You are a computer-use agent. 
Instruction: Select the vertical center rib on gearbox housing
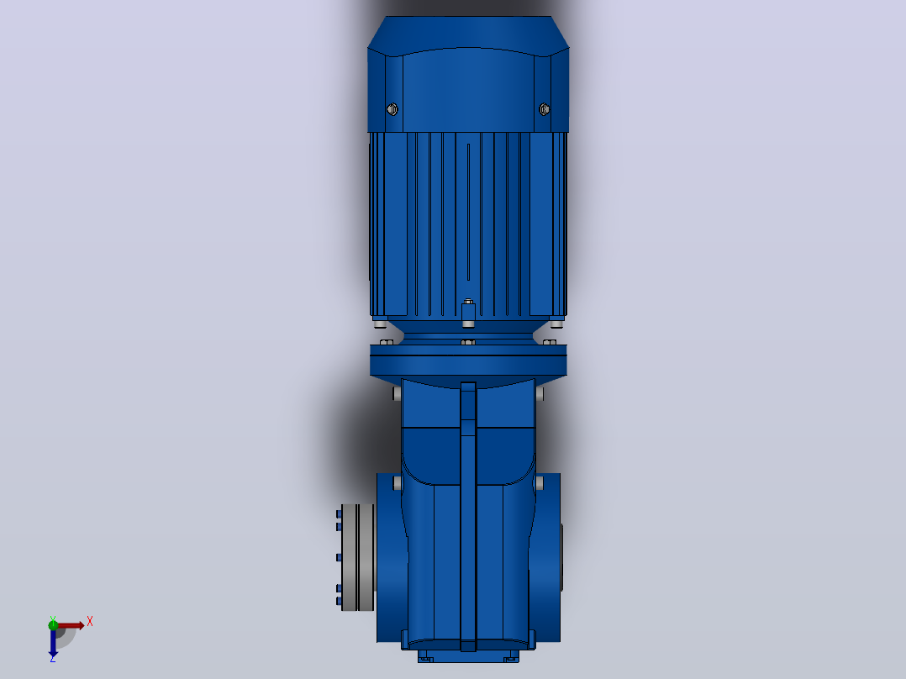click(x=468, y=516)
